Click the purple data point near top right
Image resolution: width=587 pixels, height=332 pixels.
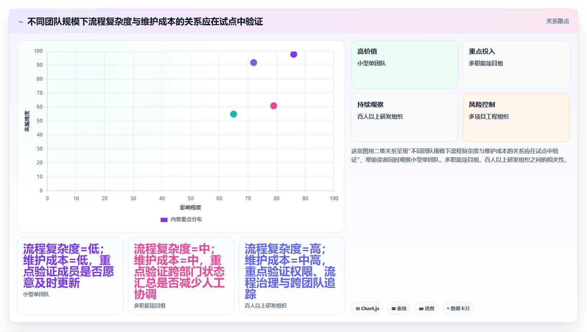click(x=294, y=54)
